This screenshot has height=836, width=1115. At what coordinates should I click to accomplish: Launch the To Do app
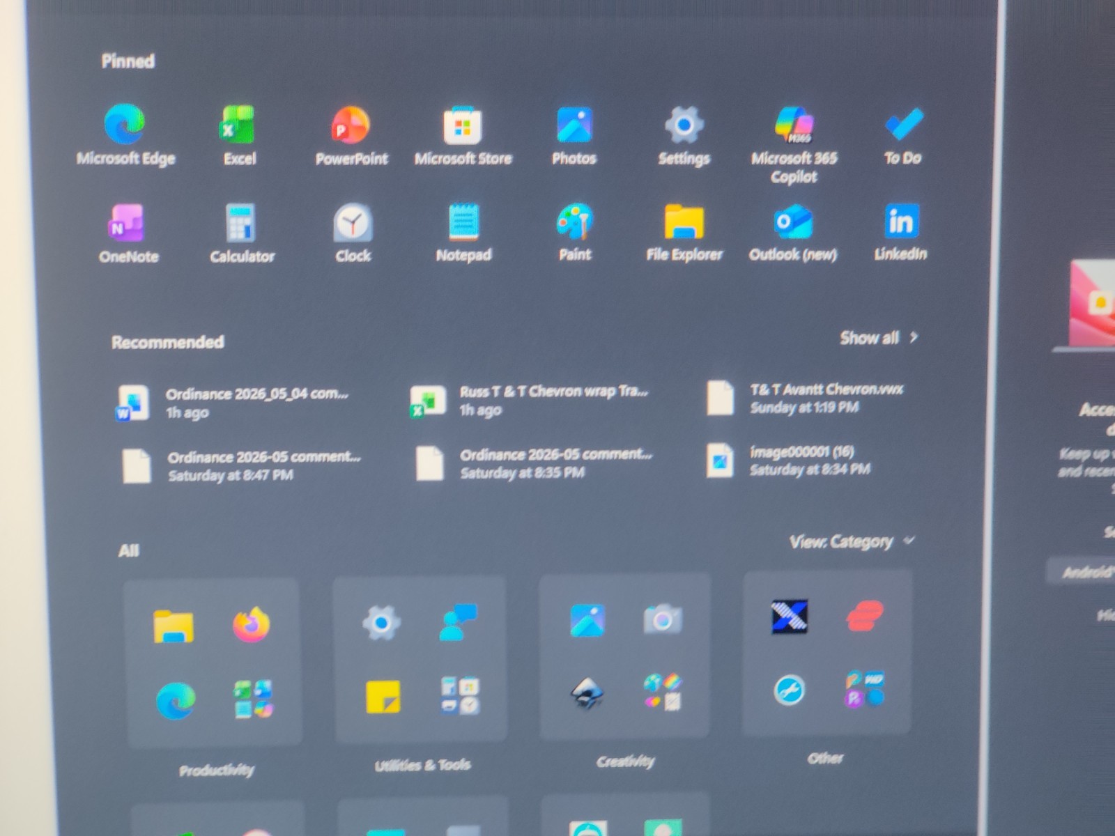pos(903,135)
